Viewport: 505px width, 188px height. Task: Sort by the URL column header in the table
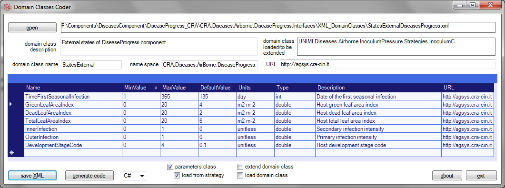click(467, 88)
